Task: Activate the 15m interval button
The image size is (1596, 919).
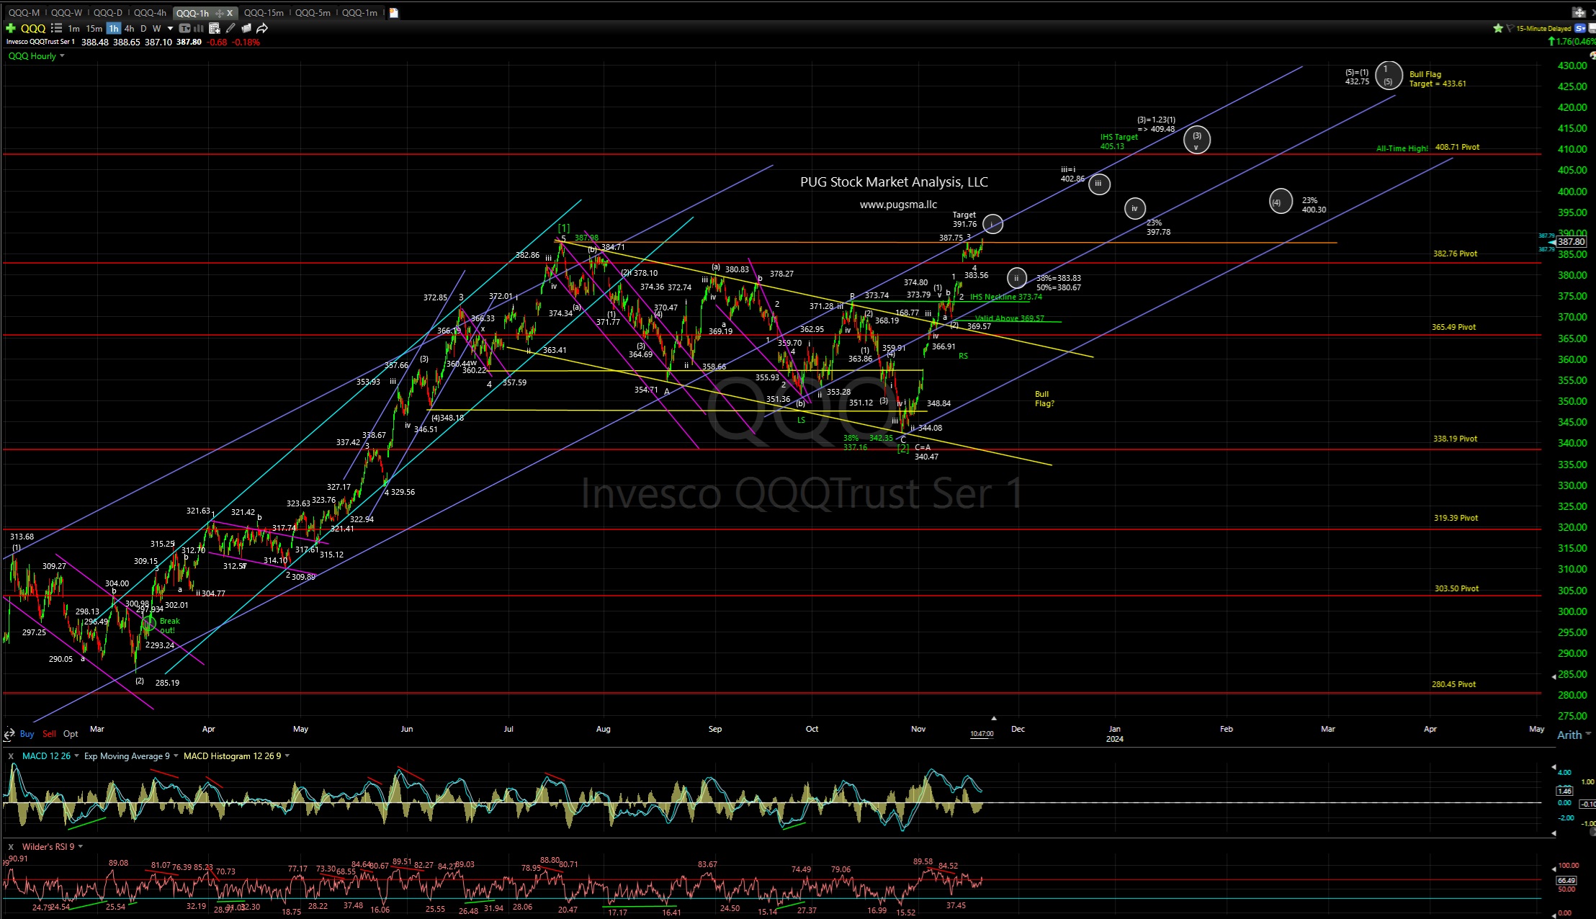Action: [94, 28]
